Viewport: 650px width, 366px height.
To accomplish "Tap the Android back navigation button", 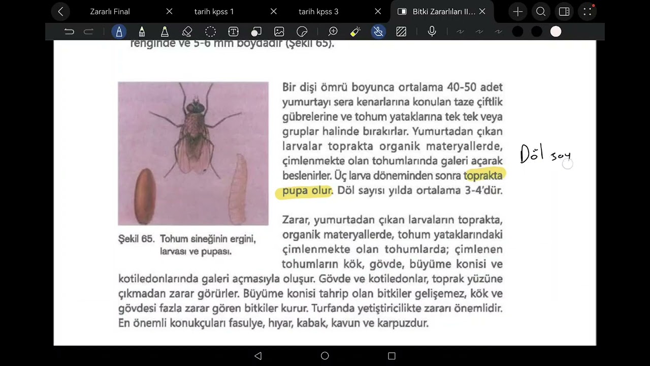I will pyautogui.click(x=258, y=356).
